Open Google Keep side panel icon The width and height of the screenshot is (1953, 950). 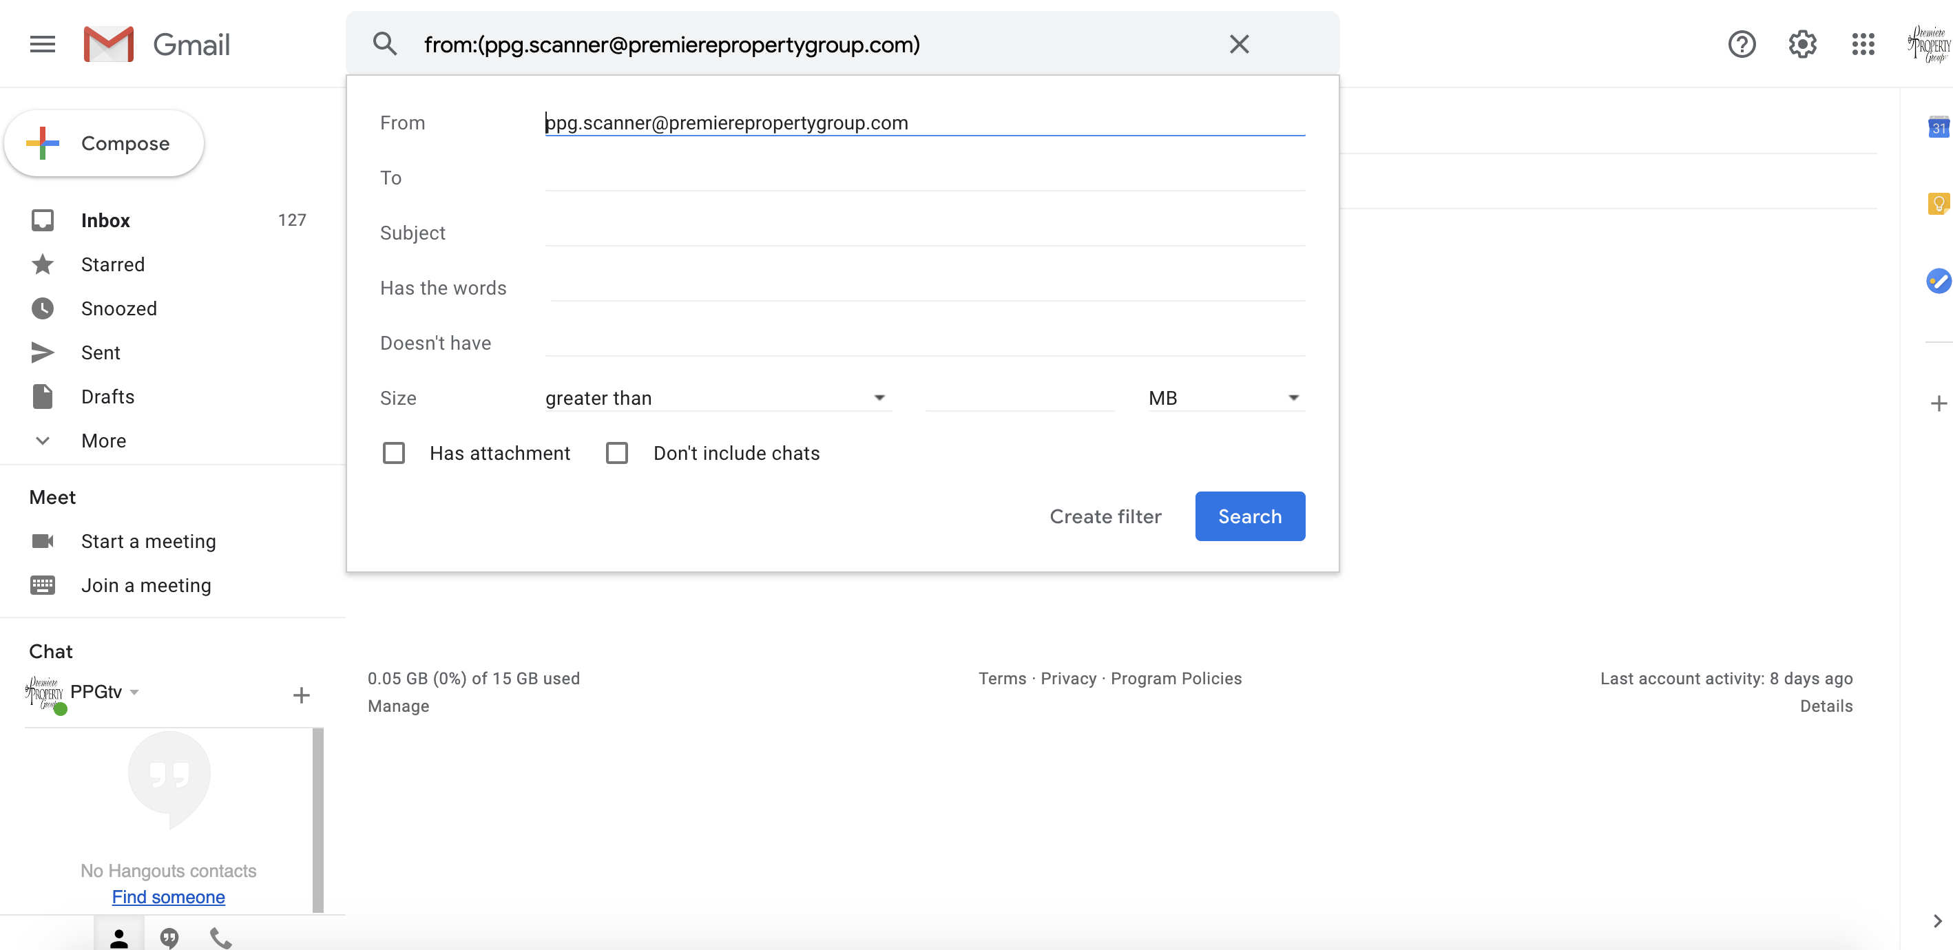click(x=1937, y=203)
